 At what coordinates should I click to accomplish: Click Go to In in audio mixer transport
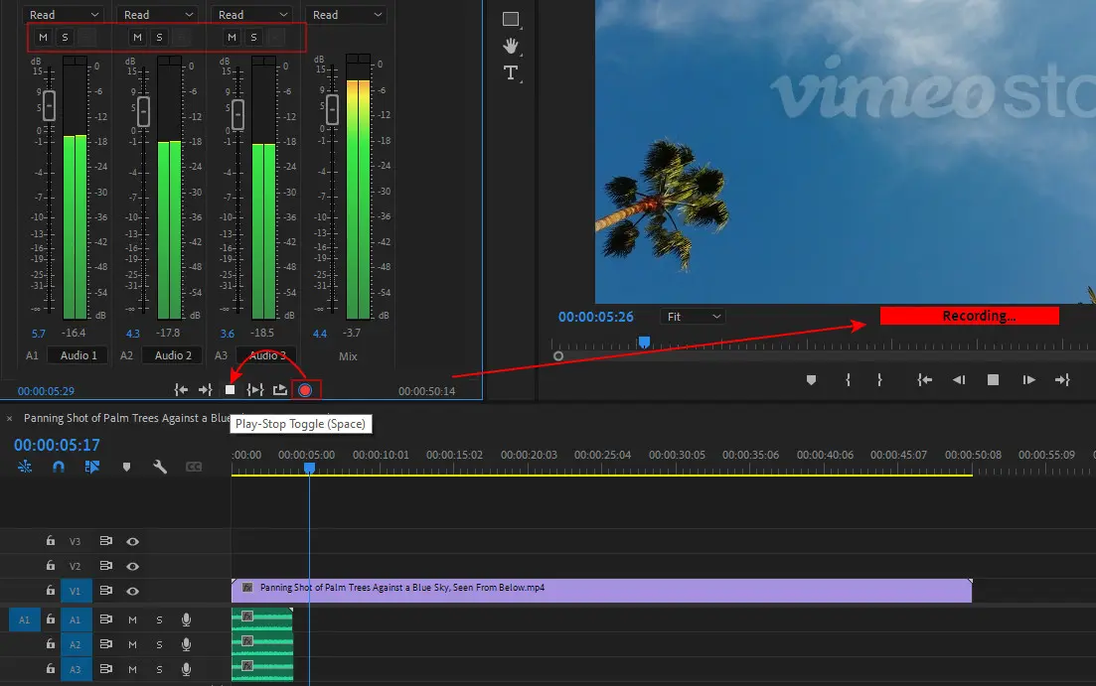click(x=181, y=390)
